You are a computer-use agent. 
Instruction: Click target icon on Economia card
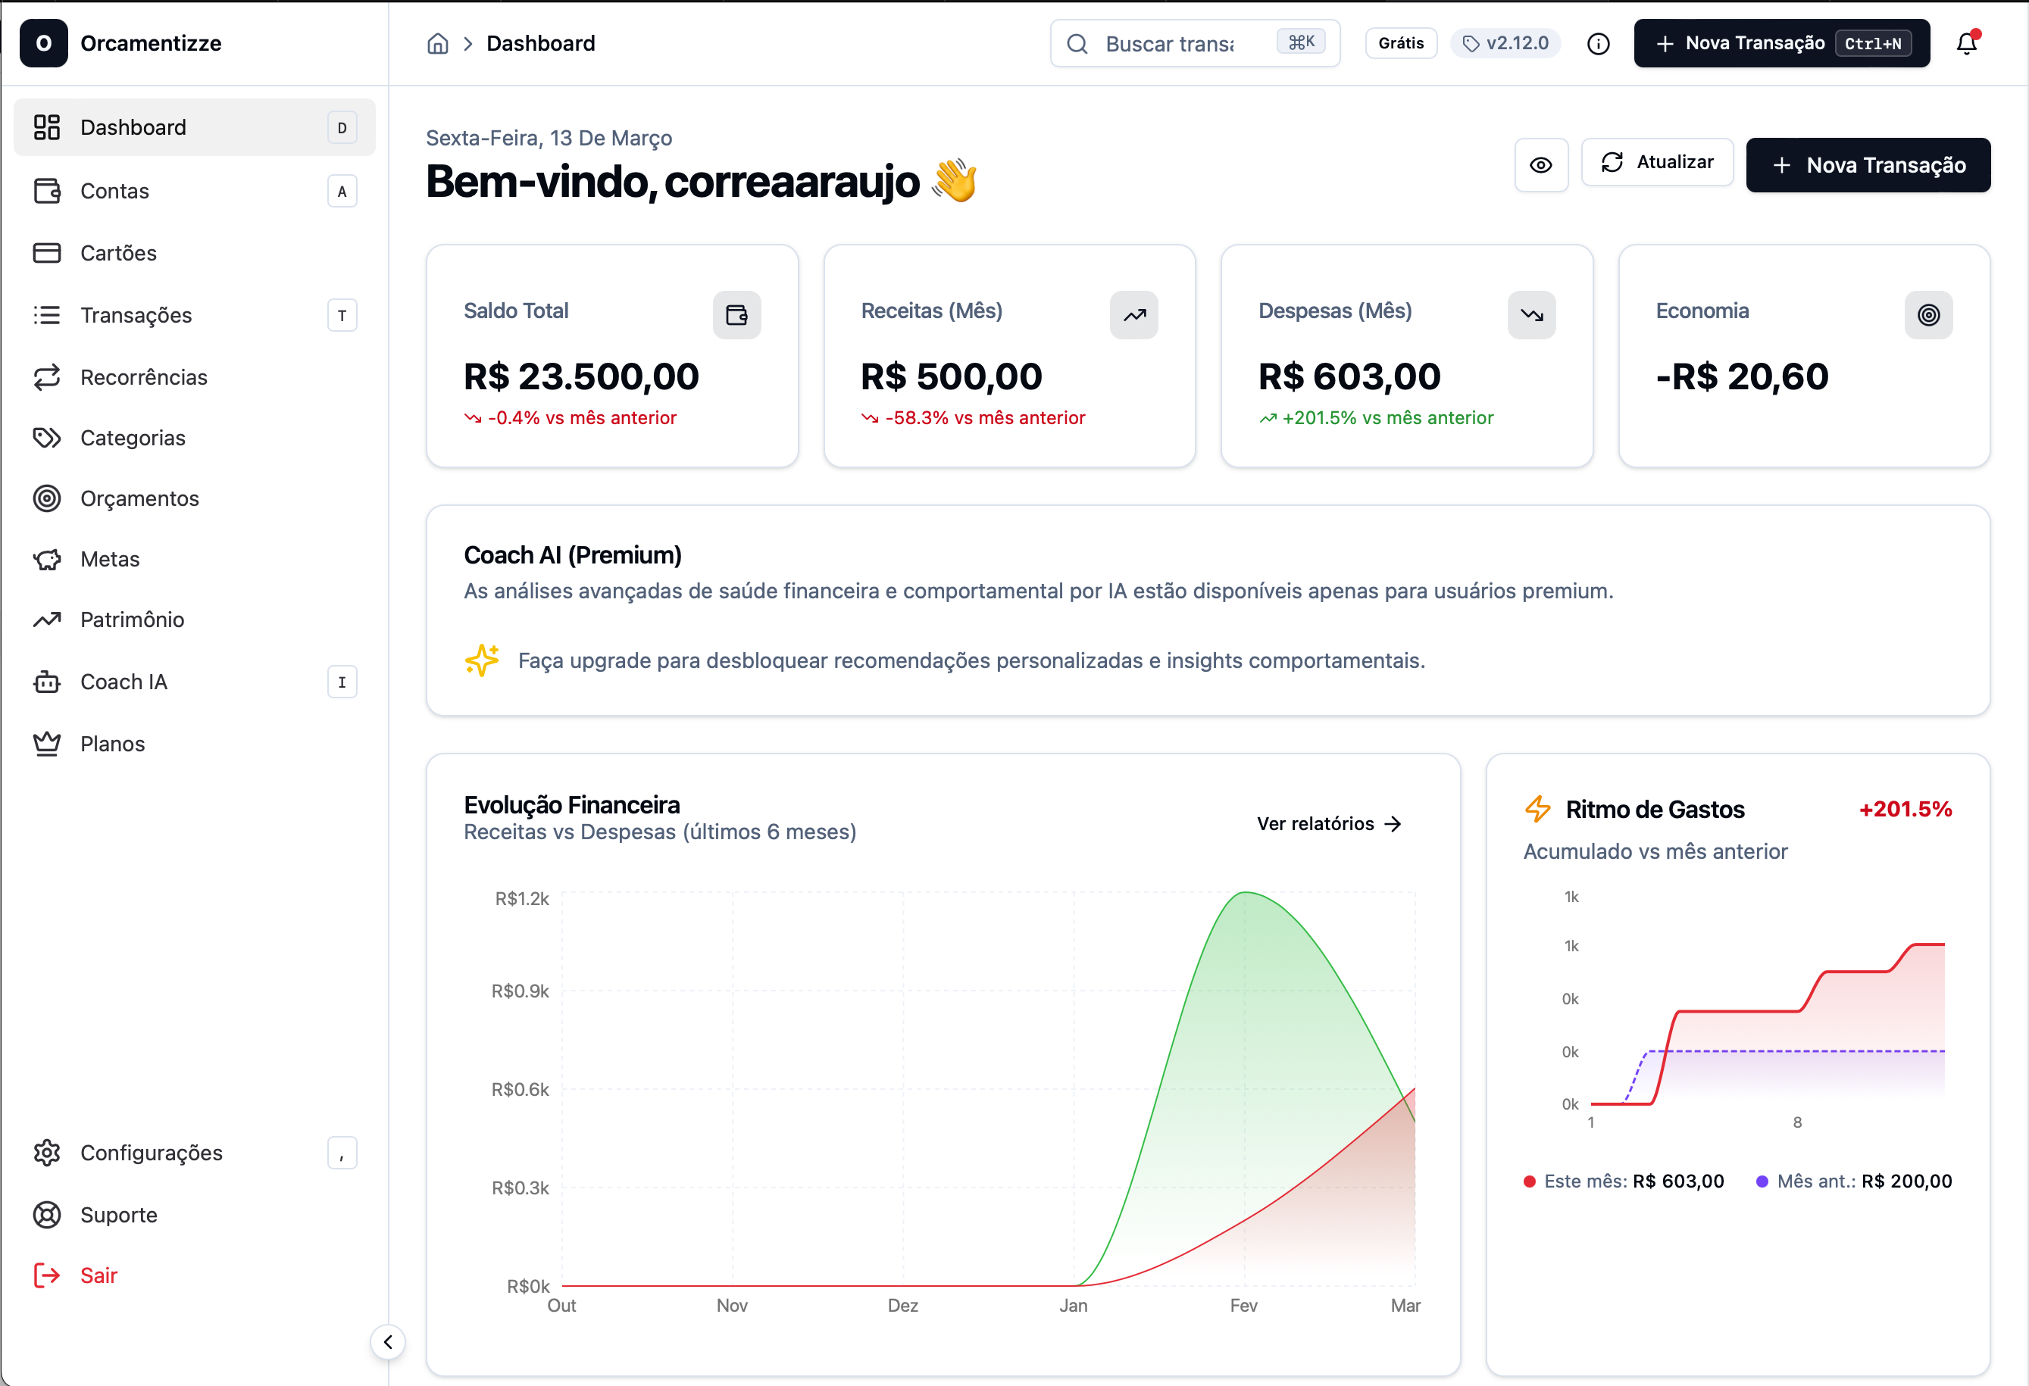[1927, 315]
